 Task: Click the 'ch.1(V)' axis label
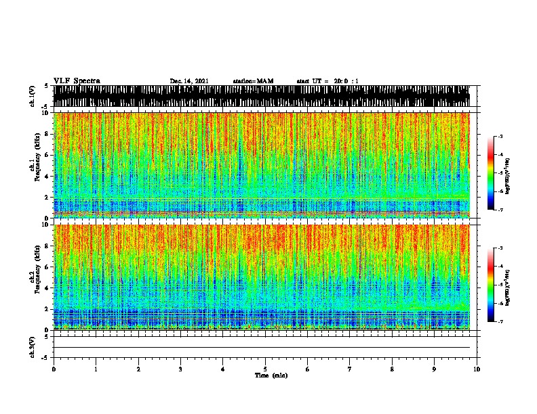33,96
